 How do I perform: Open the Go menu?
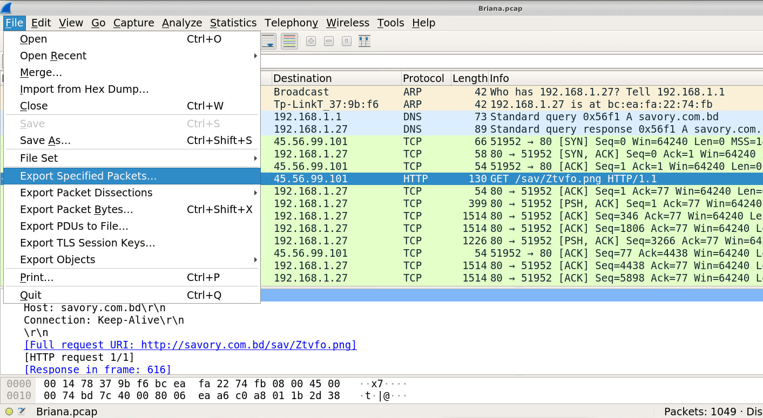pyautogui.click(x=98, y=23)
